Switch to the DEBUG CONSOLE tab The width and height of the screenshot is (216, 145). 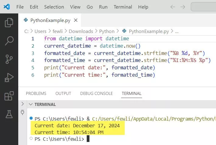(x=96, y=93)
